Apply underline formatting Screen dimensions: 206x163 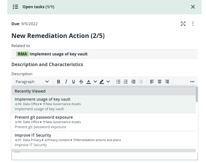pos(73,82)
